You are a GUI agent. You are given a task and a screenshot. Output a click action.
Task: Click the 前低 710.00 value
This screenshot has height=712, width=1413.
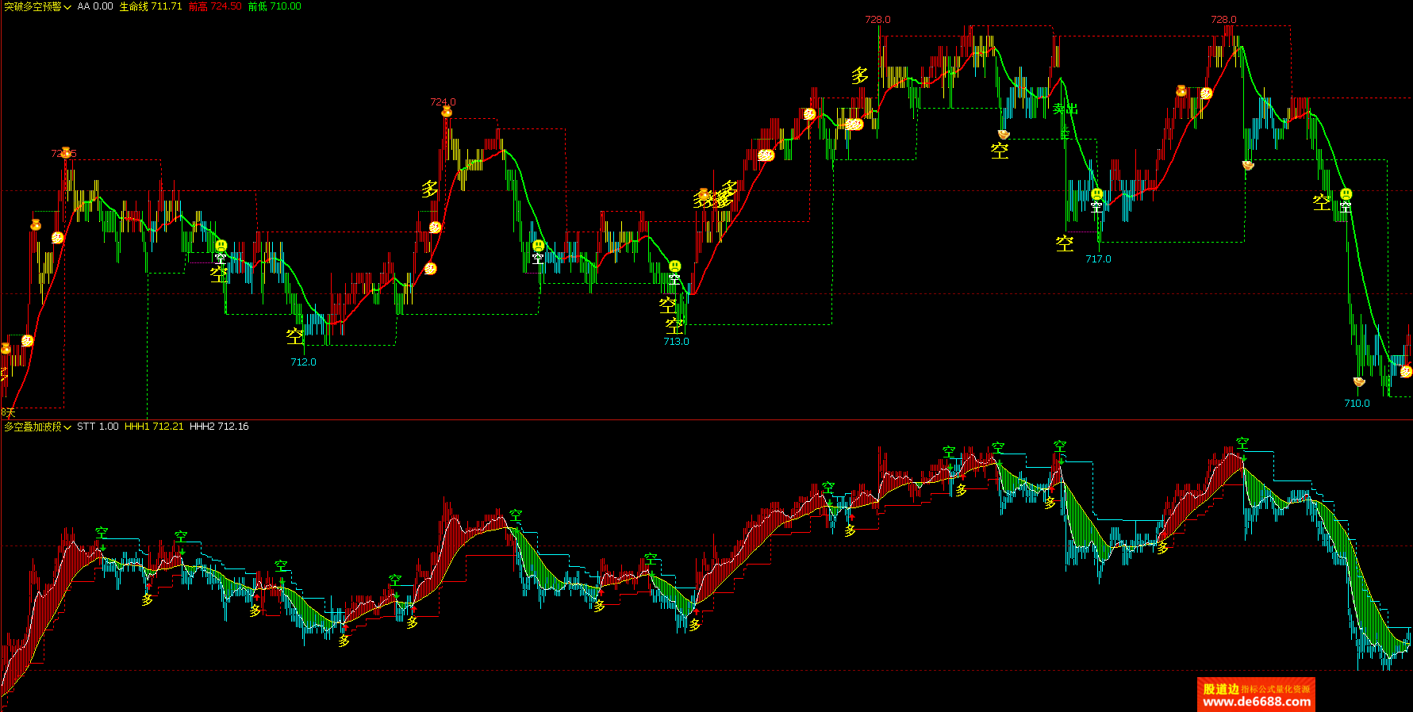pos(275,6)
